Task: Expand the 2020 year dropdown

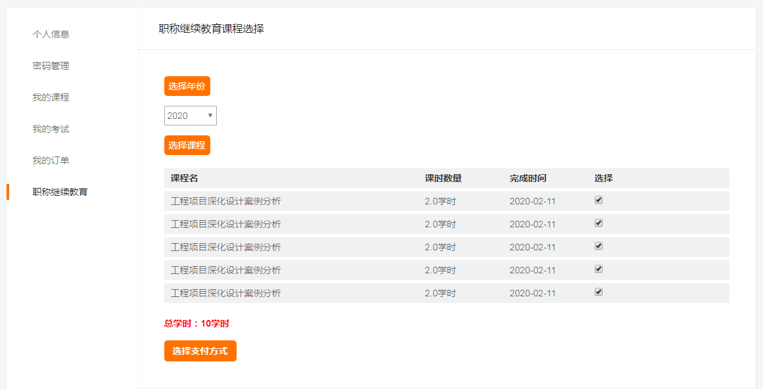Action: (x=190, y=116)
